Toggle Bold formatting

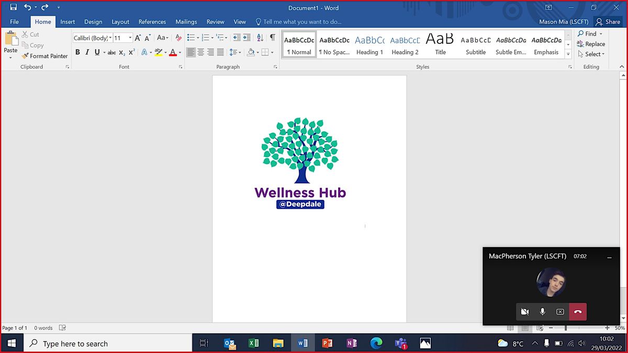77,52
